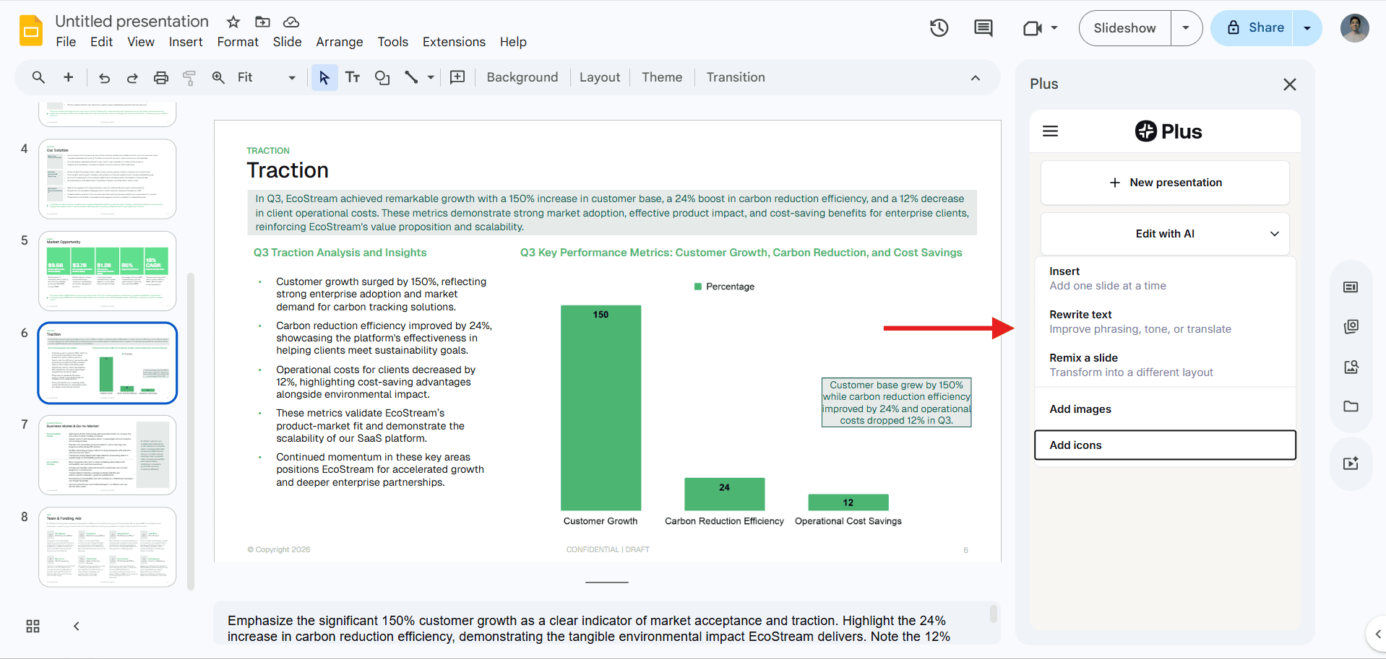The image size is (1386, 659).
Task: Collapse the toolbar with the up chevron
Action: click(x=976, y=77)
